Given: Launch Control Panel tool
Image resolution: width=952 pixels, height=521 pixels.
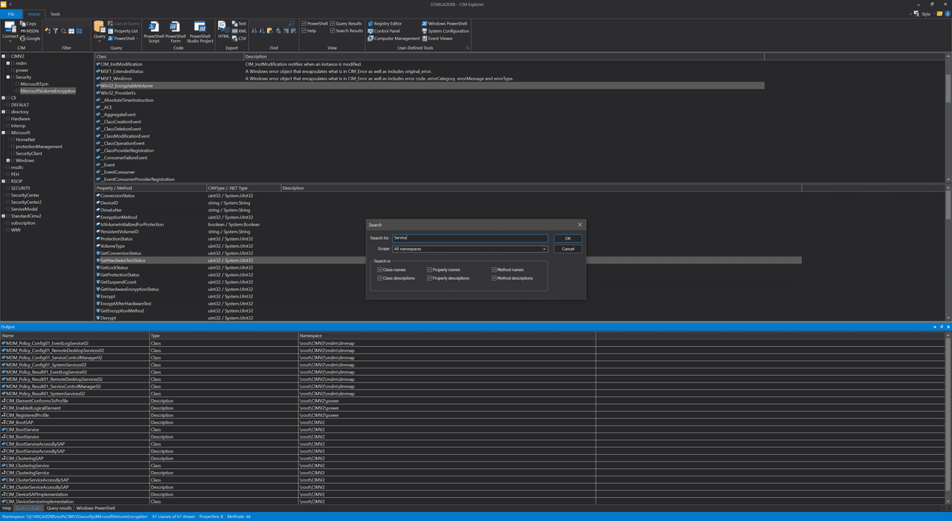Looking at the screenshot, I should [384, 31].
